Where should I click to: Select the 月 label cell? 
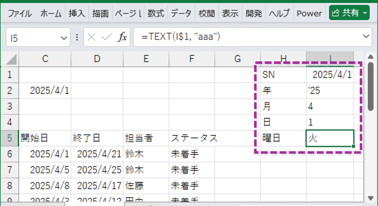pyautogui.click(x=283, y=107)
